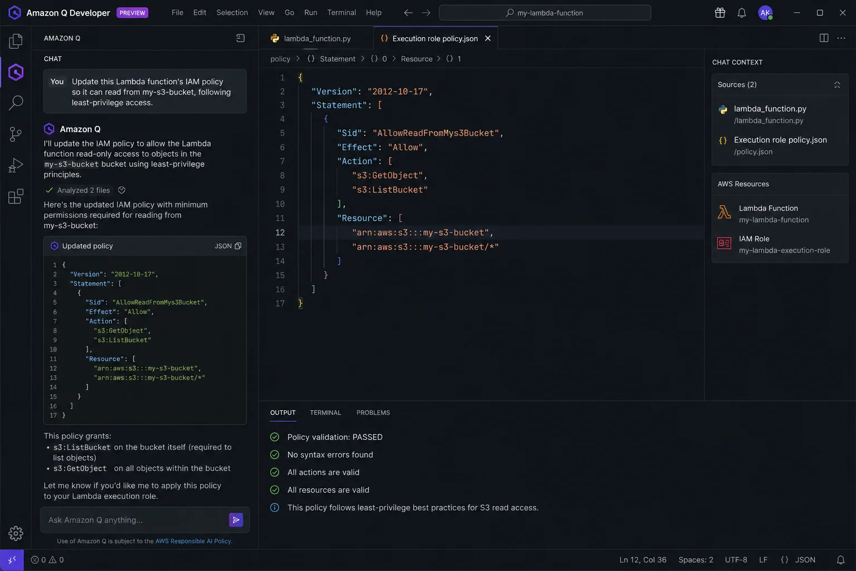Open Execution role policy.json source entry
This screenshot has height=571, width=856.
pyautogui.click(x=780, y=146)
